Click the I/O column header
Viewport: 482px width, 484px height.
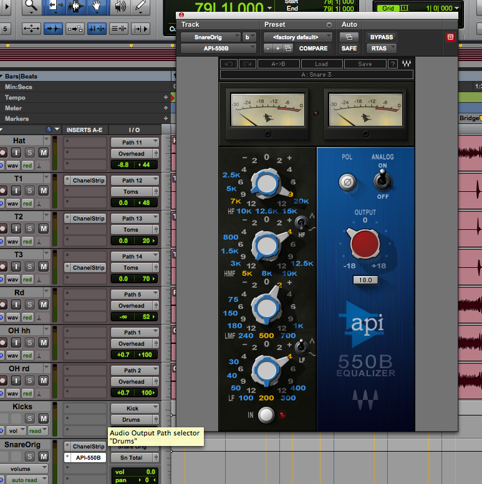[135, 130]
